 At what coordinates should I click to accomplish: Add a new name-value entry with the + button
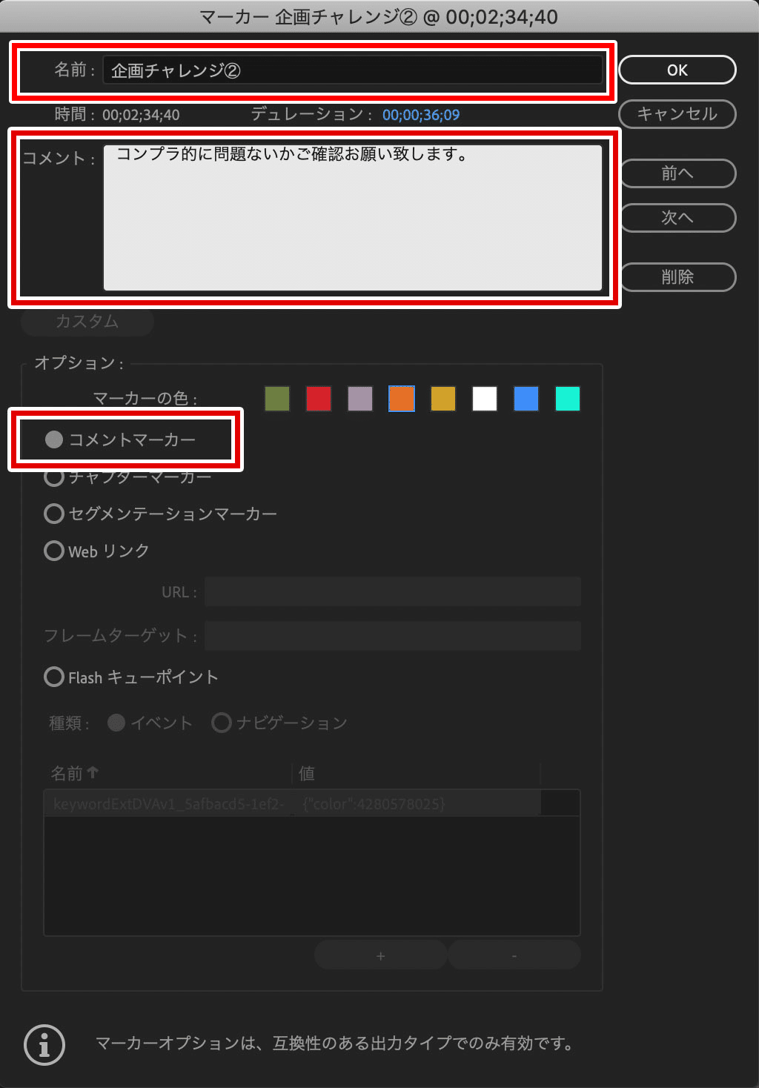pos(379,955)
